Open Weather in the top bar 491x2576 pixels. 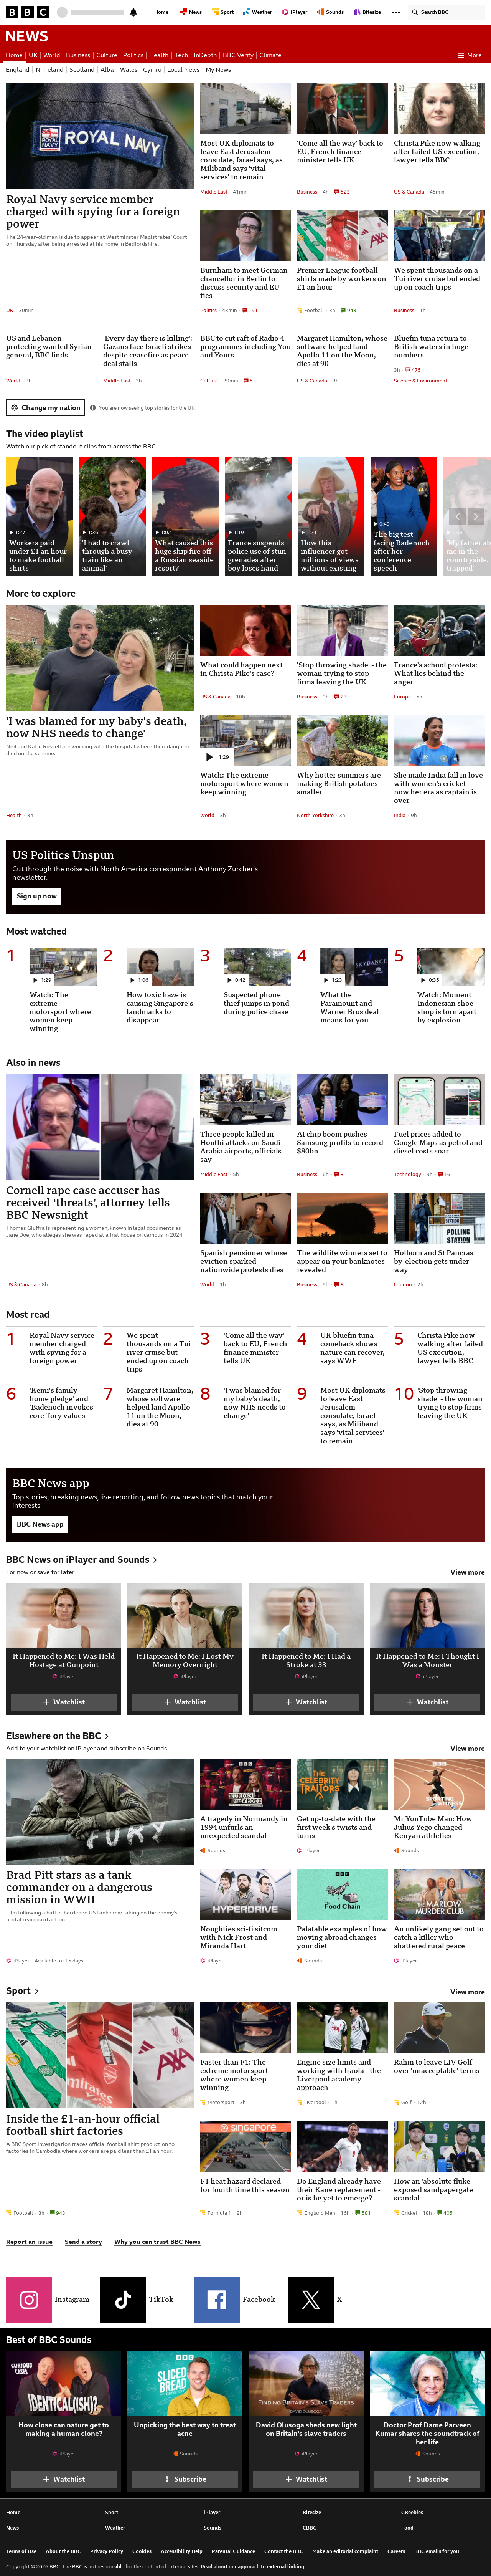pos(258,12)
